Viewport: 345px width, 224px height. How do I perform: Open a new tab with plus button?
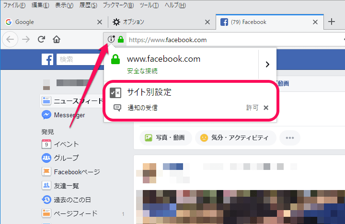[332, 22]
